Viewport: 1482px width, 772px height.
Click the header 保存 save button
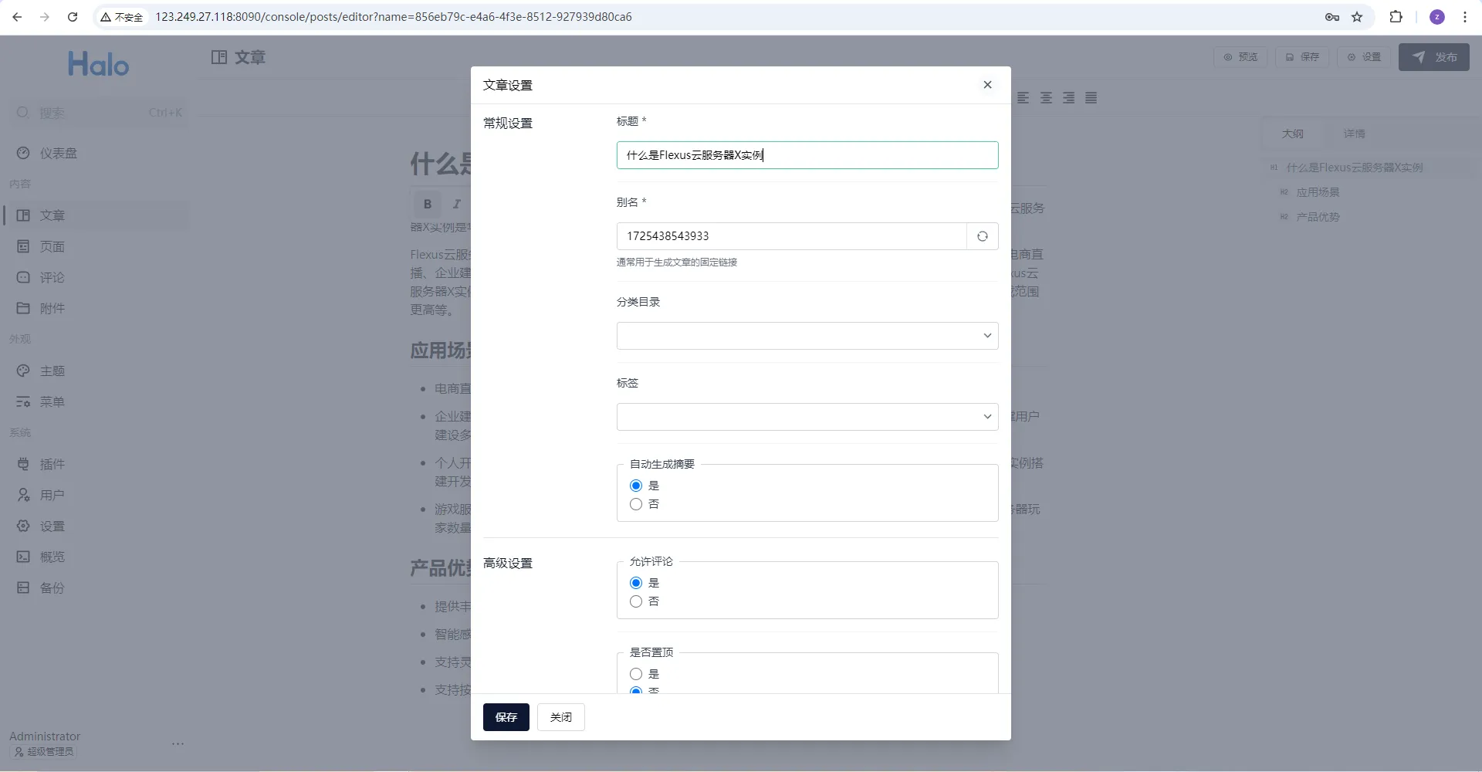pos(1302,57)
